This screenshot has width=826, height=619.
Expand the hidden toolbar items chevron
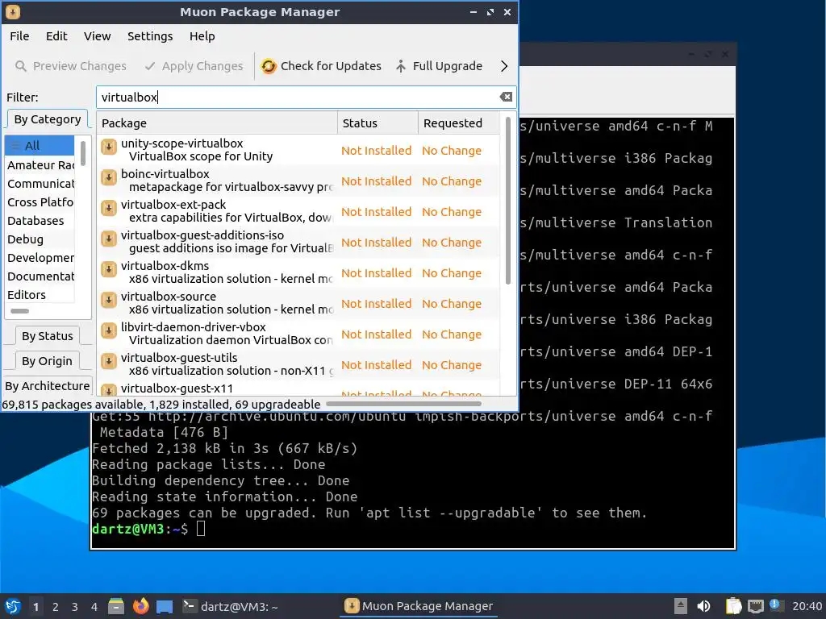504,66
